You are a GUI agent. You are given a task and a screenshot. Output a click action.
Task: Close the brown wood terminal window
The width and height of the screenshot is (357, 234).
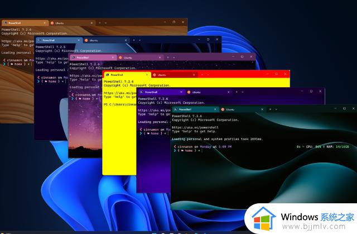183,22
